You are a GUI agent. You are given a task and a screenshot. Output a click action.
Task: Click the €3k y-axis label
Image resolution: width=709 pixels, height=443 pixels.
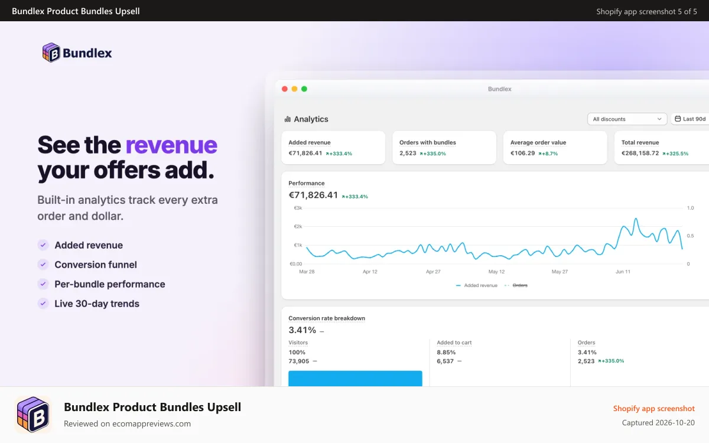click(x=298, y=208)
